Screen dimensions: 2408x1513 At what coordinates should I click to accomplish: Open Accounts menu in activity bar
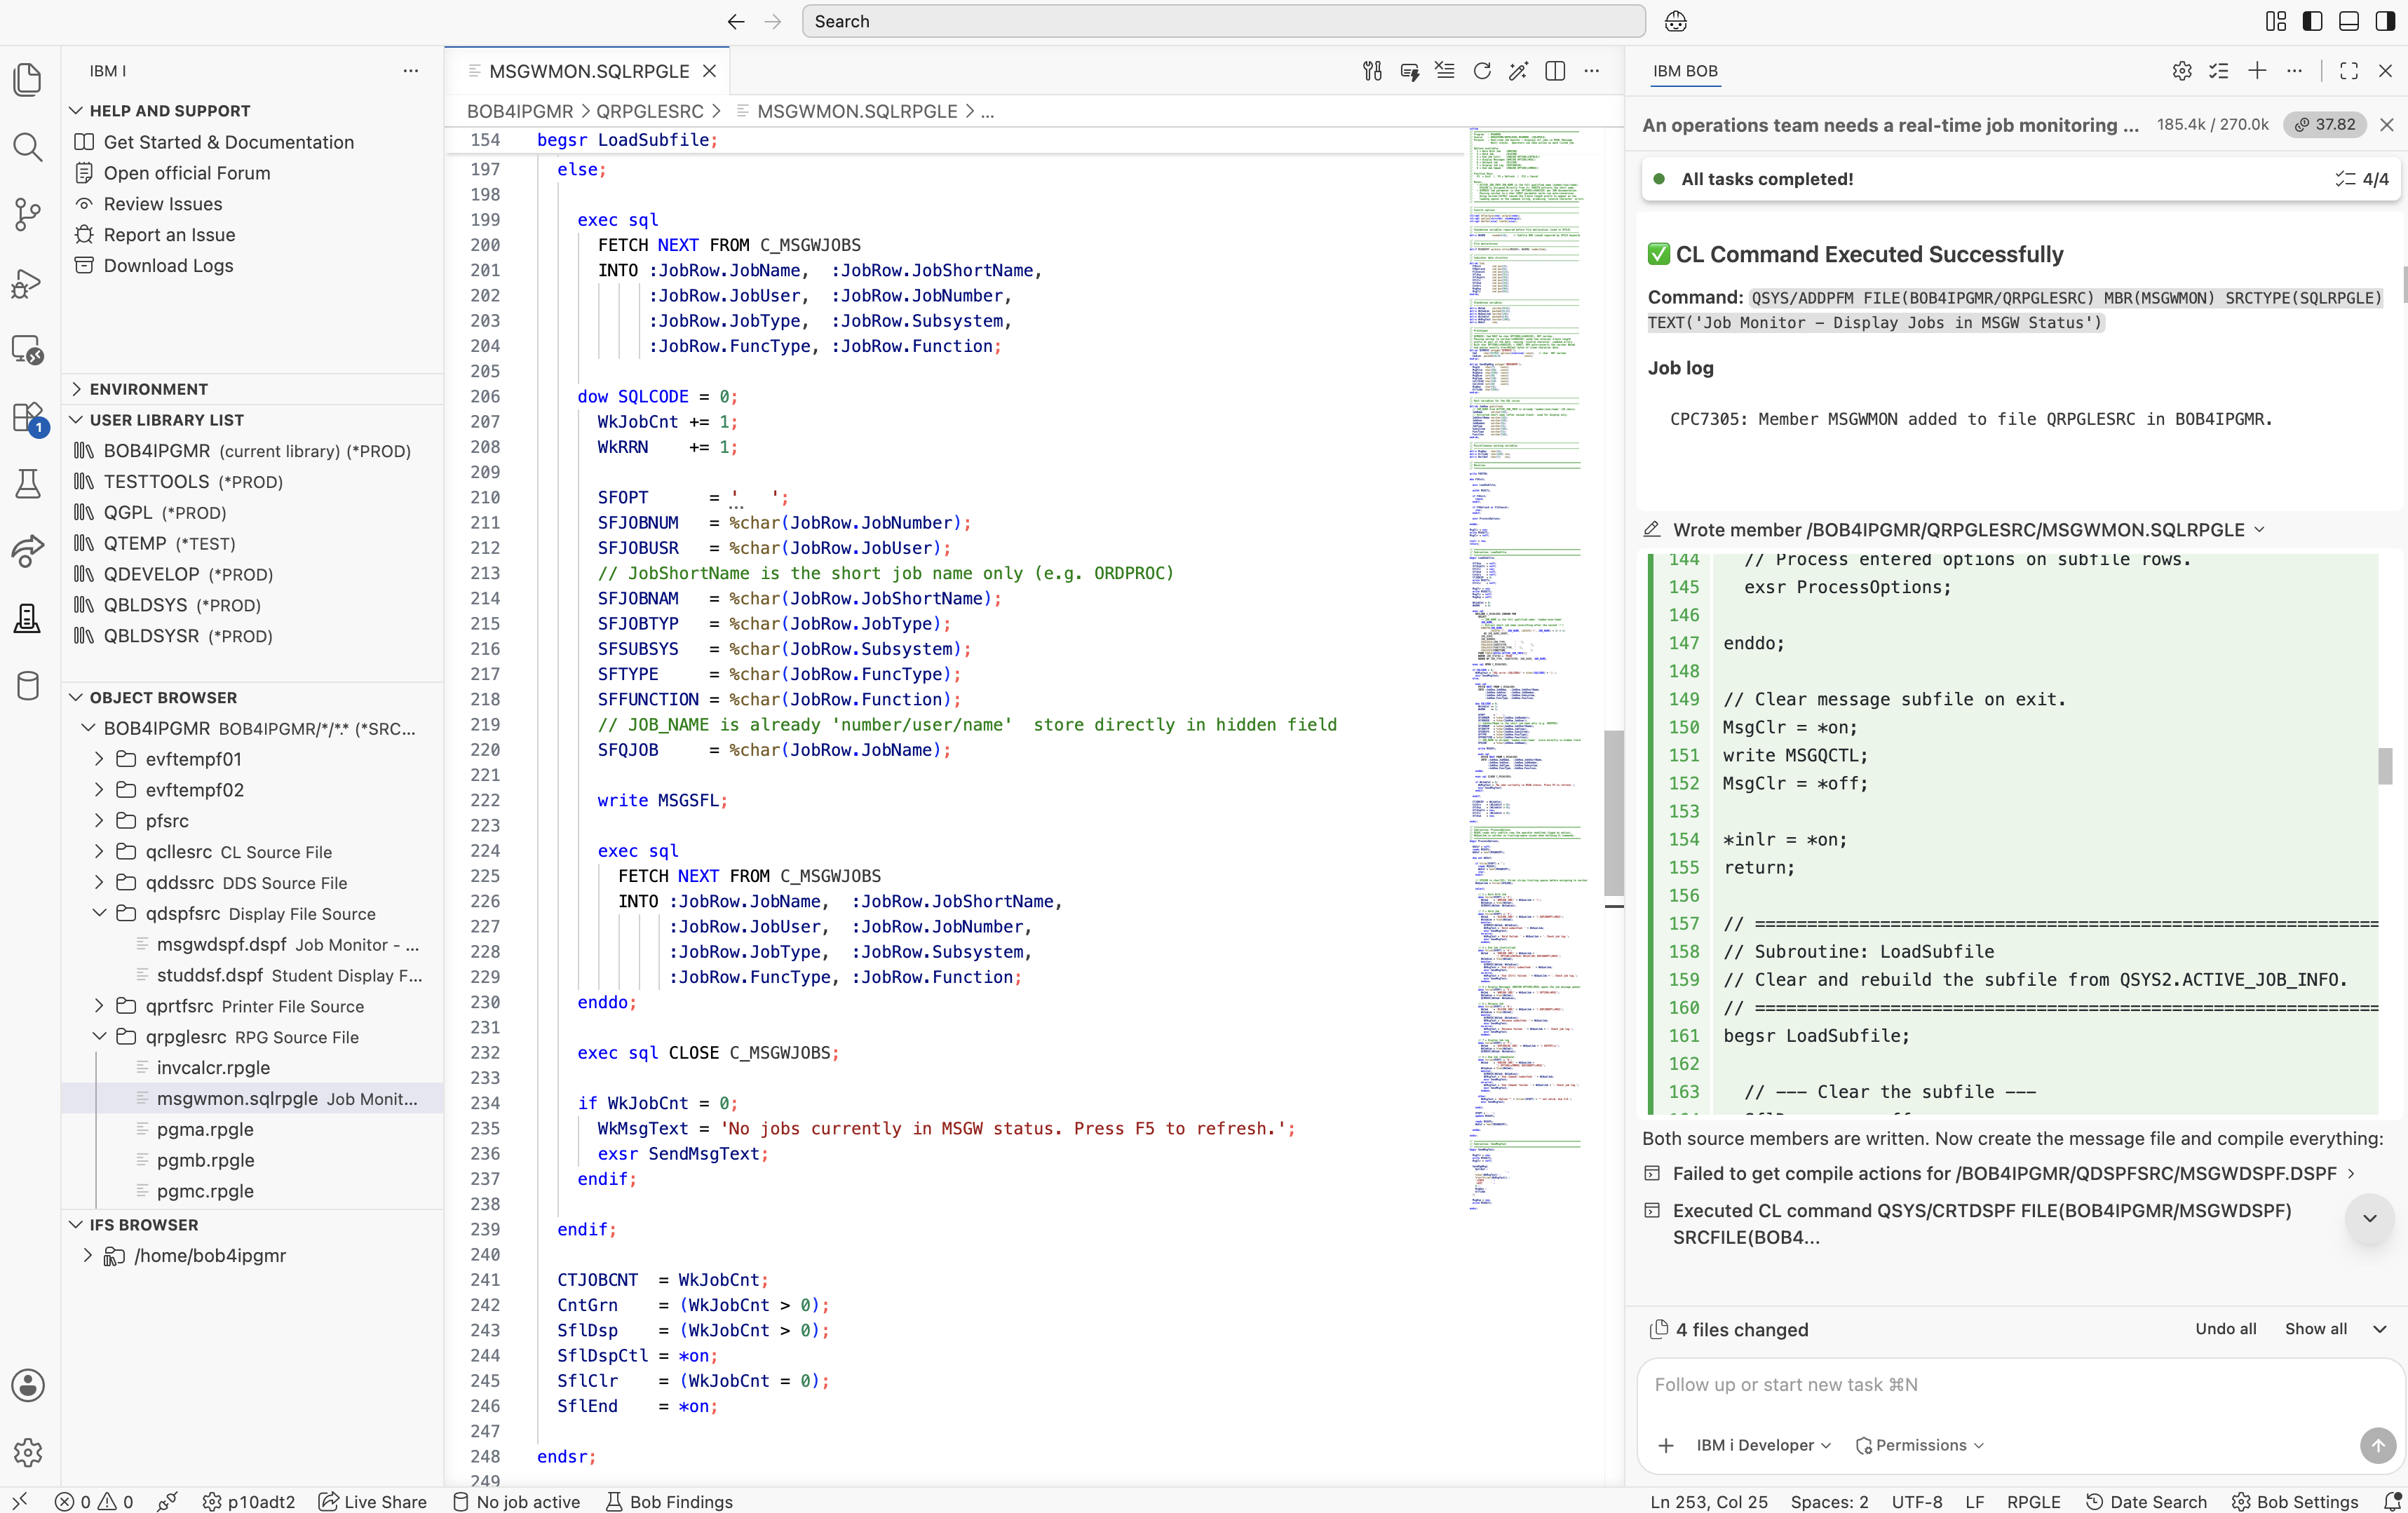tap(28, 1385)
